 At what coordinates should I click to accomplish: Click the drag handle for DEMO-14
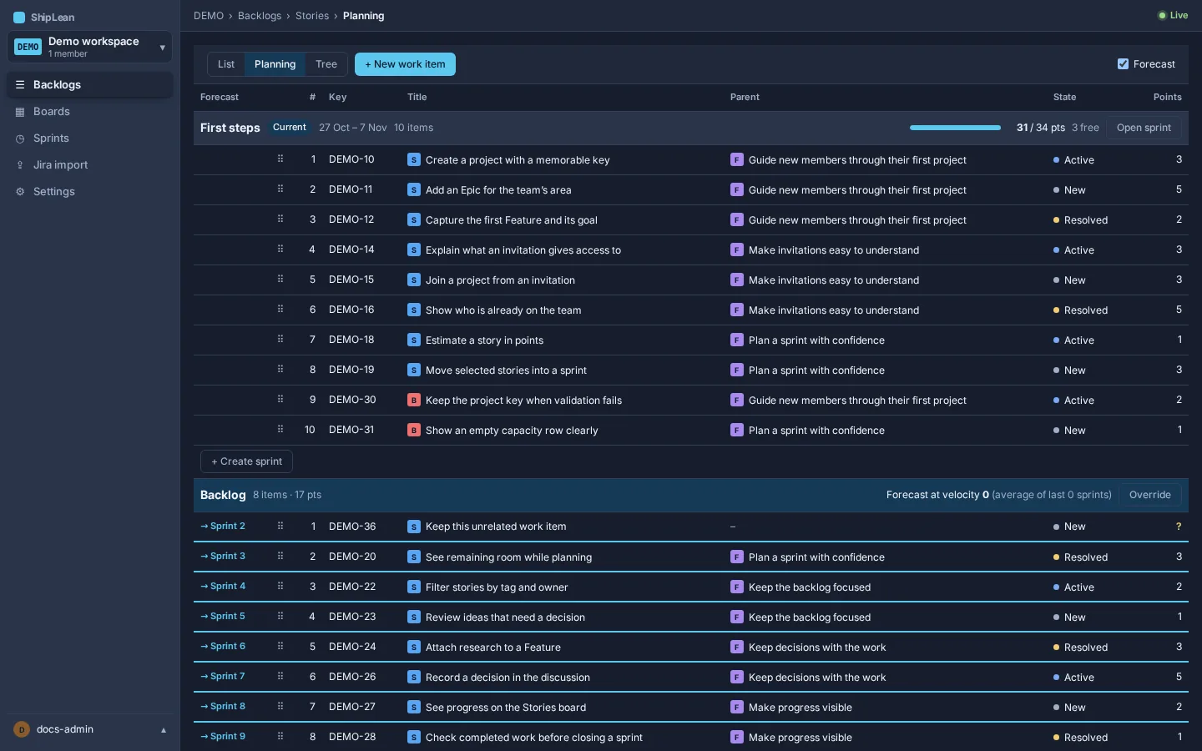[x=280, y=249]
